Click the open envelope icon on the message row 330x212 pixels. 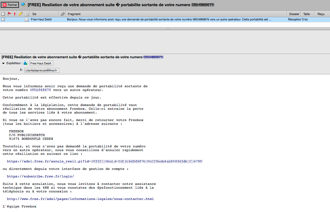click(x=26, y=19)
